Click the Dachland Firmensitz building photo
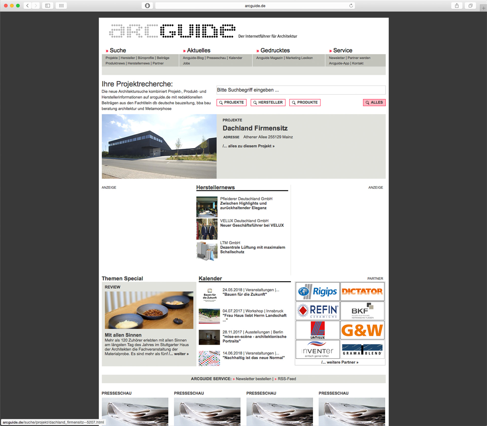487x426 pixels. [159, 146]
